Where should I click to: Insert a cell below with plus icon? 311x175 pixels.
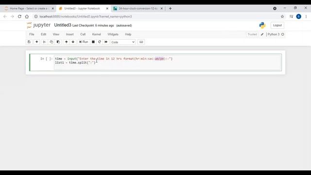click(x=37, y=42)
